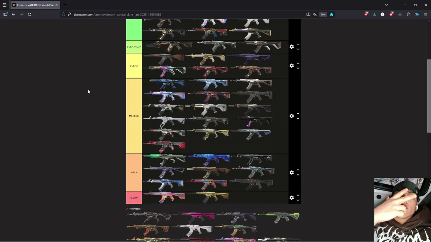The width and height of the screenshot is (431, 242).
Task: Pick the lime green Vandal in the image pool
Action: tap(278, 217)
